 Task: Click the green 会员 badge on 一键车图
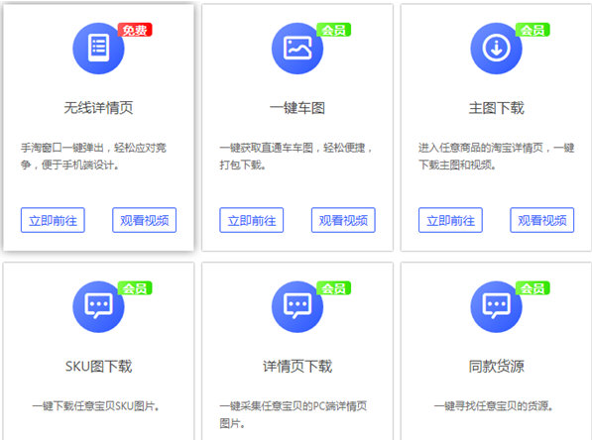coord(334,30)
